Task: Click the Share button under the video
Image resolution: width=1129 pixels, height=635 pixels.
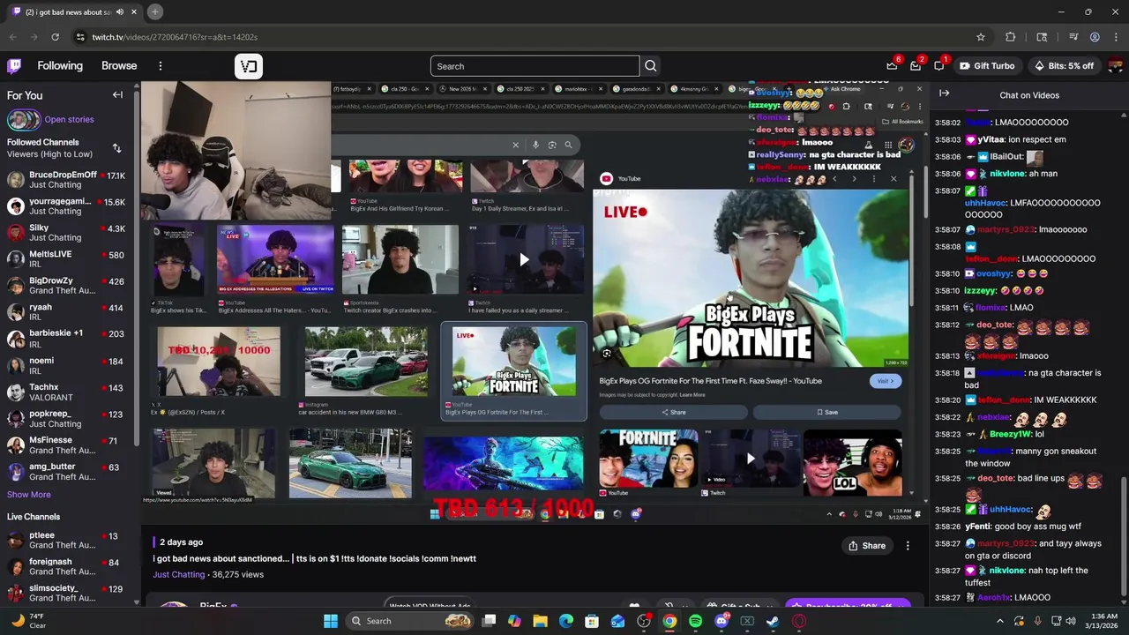Action: click(866, 546)
